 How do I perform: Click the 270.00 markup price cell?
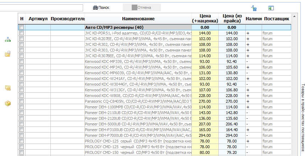(205, 101)
